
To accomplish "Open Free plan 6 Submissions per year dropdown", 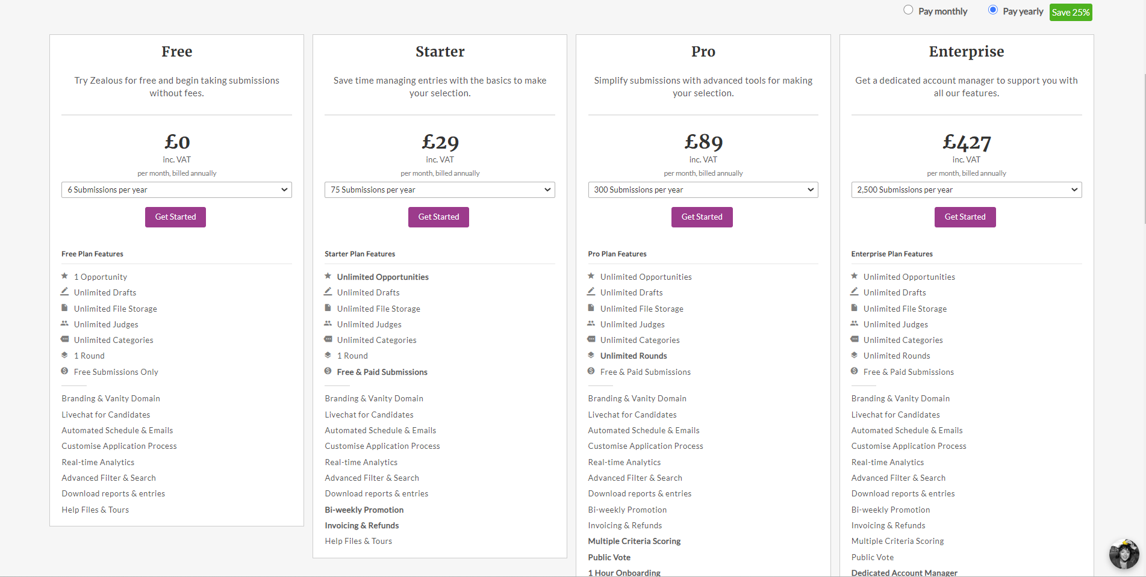I will click(176, 190).
